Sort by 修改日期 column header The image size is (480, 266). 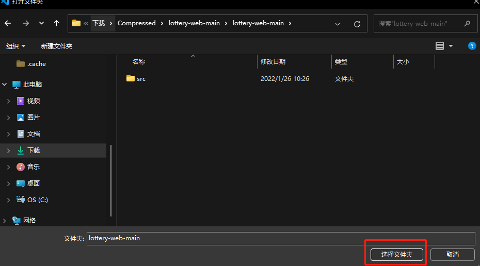tap(273, 62)
